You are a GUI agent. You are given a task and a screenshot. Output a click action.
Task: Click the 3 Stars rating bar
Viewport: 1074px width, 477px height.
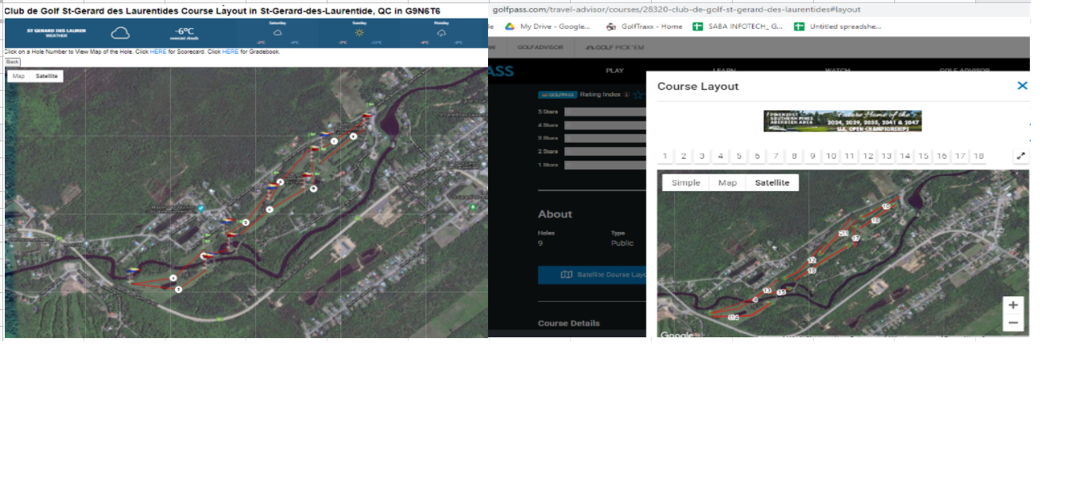605,138
